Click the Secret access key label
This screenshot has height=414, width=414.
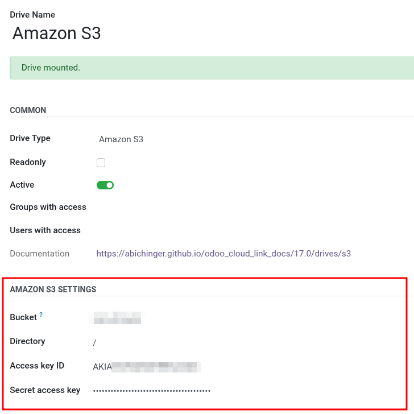[45, 390]
